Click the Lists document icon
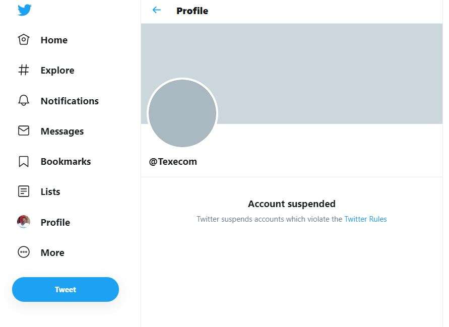 pyautogui.click(x=24, y=191)
